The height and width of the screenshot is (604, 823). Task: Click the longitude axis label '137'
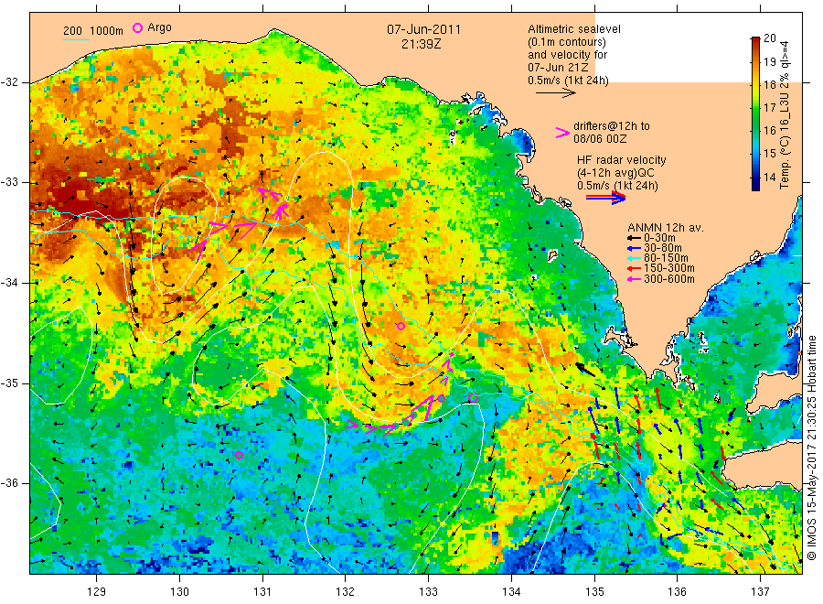[x=760, y=592]
